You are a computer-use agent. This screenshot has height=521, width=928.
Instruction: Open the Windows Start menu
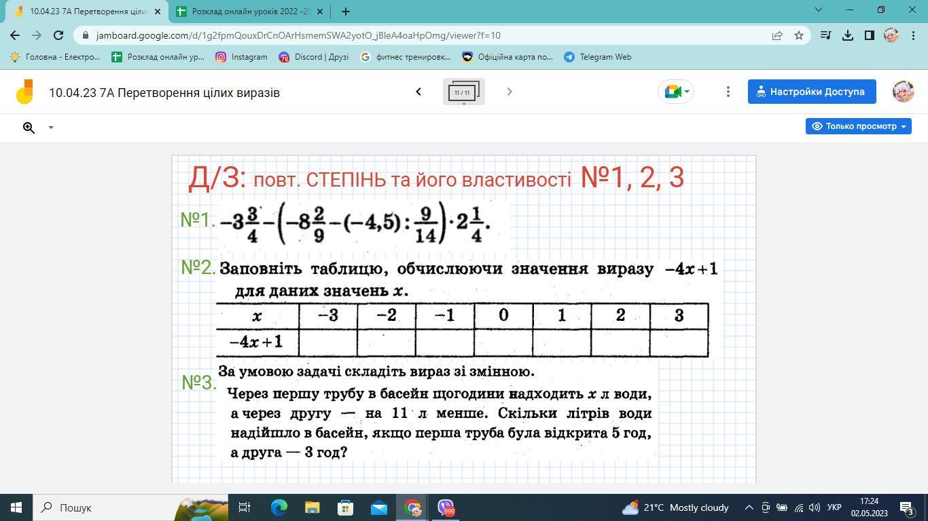(16, 507)
